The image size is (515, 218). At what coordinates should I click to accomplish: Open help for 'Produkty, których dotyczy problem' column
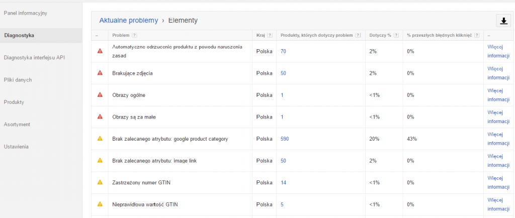(x=358, y=35)
